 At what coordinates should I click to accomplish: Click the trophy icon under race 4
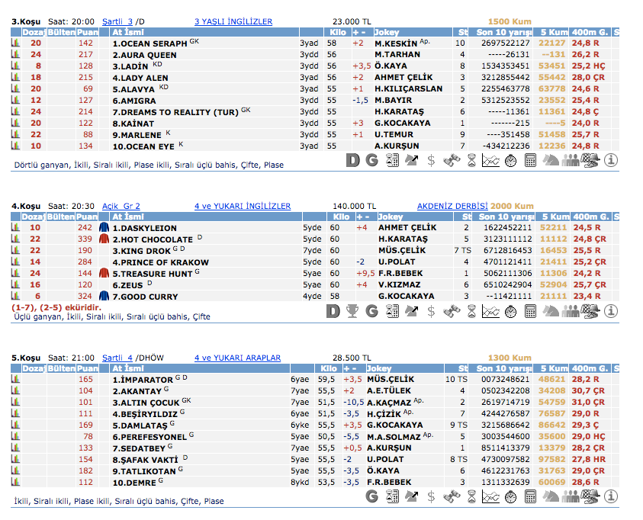pyautogui.click(x=352, y=311)
